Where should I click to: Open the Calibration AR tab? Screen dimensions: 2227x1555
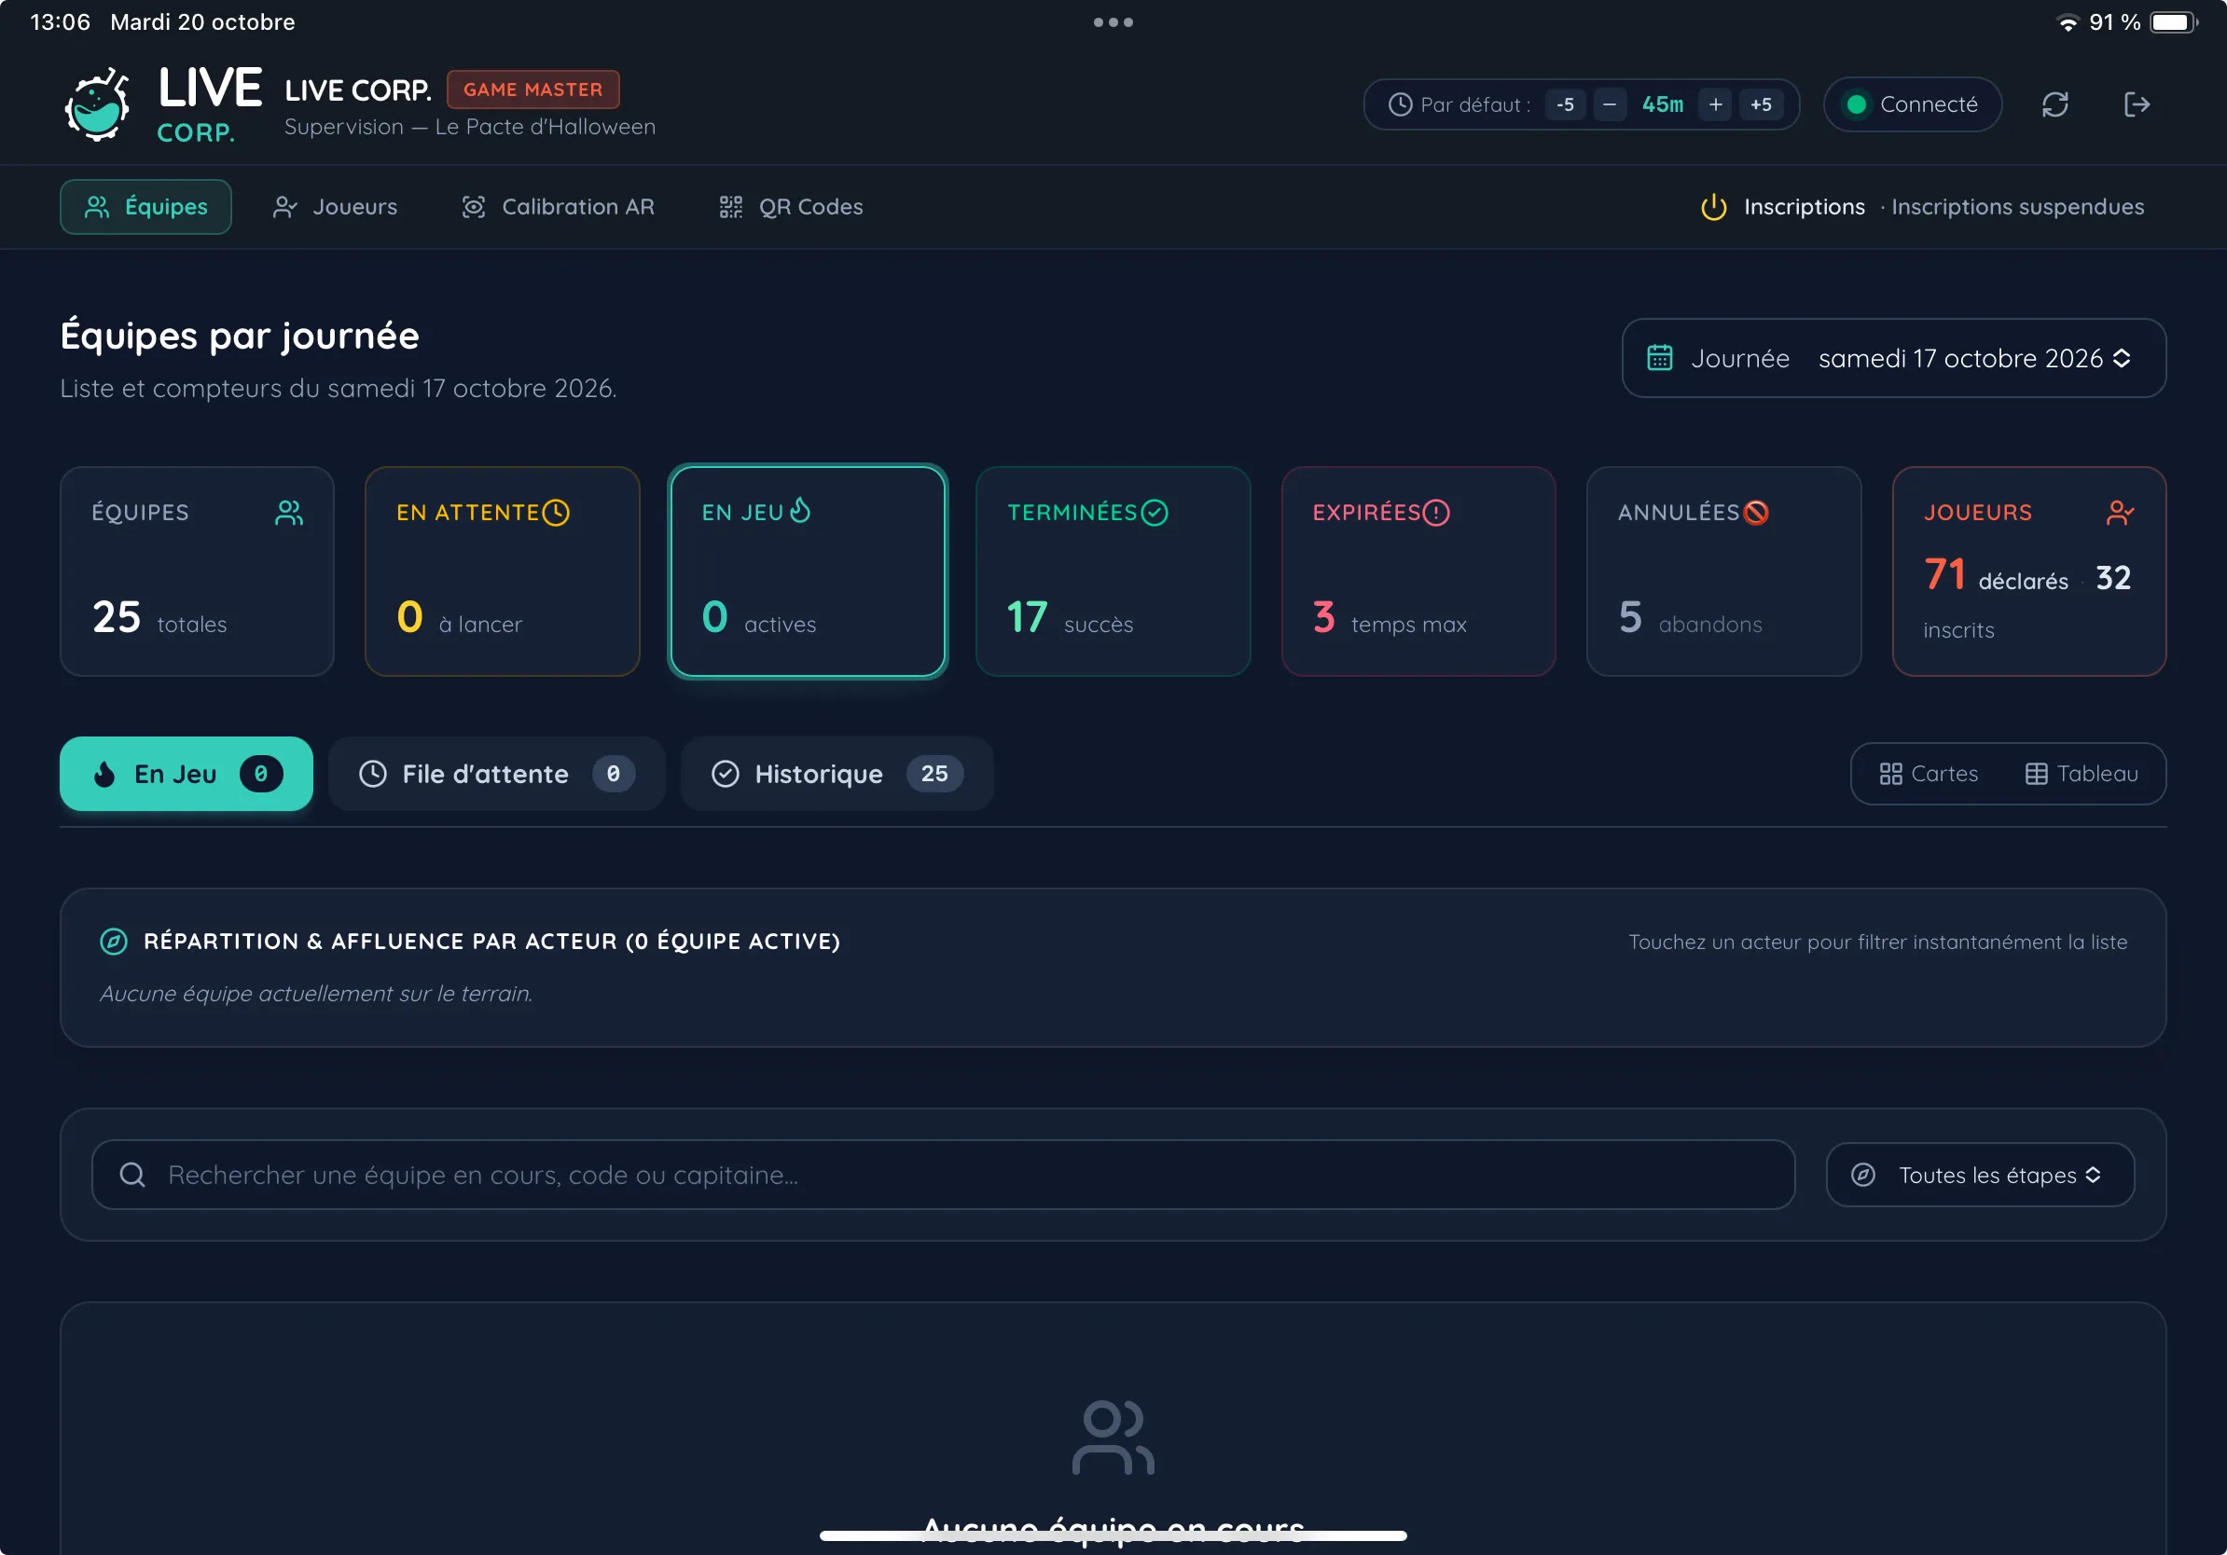[558, 206]
